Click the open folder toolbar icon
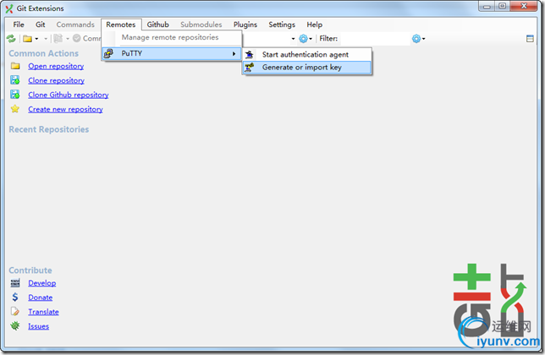 tap(27, 39)
